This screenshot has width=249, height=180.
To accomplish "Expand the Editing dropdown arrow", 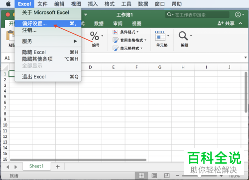I will (191, 36).
